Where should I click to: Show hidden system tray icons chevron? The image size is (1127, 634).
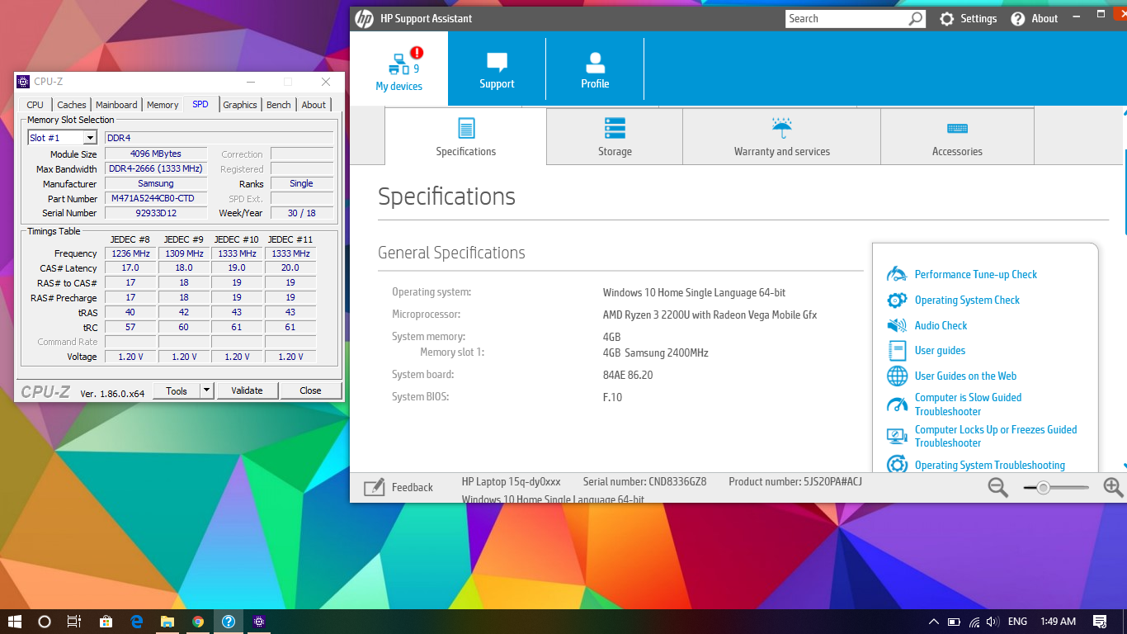click(x=933, y=622)
